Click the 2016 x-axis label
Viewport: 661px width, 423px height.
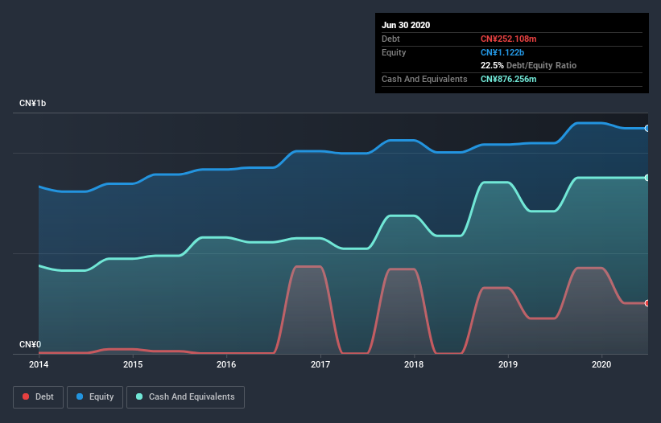point(226,364)
